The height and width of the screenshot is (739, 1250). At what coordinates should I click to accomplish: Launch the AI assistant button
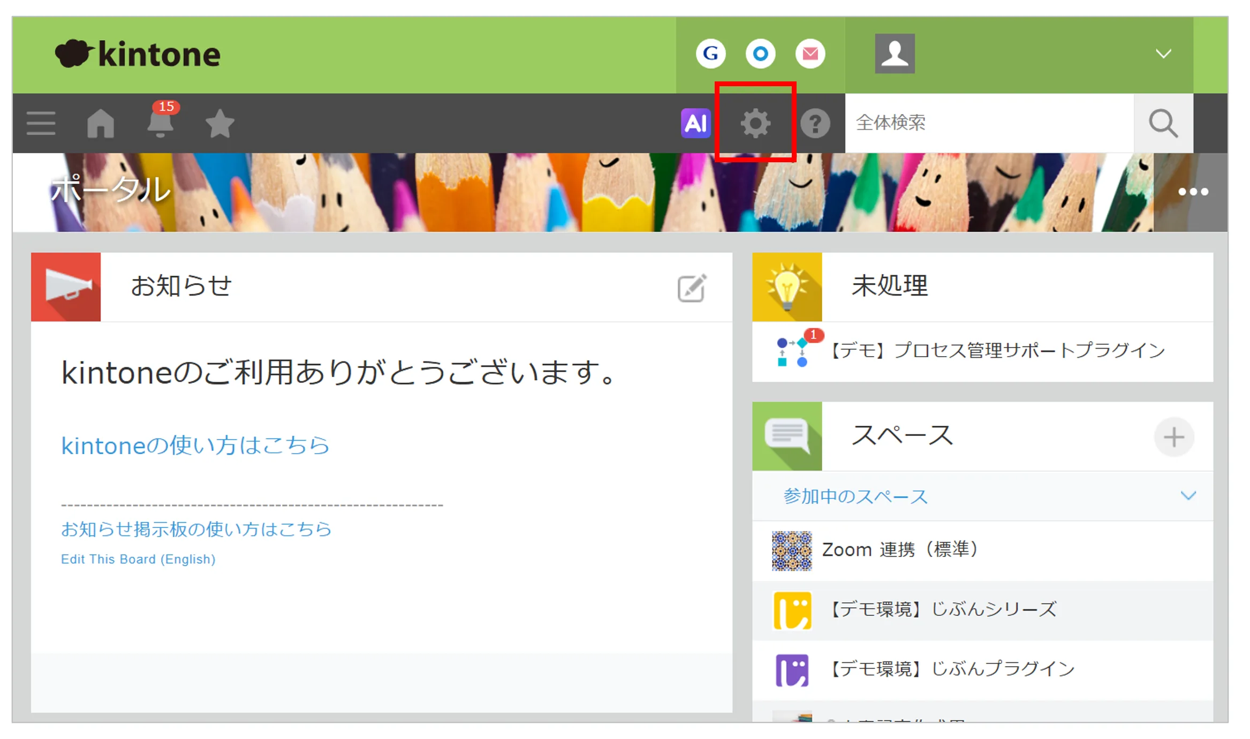coord(695,123)
